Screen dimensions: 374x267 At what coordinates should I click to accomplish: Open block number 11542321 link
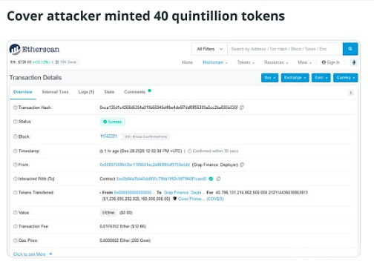coord(108,136)
